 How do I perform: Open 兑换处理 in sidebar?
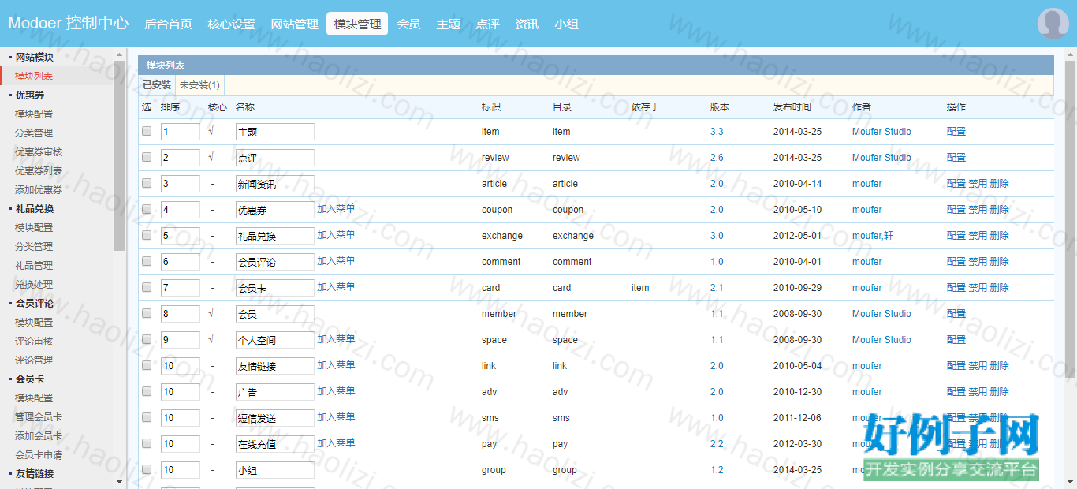click(x=34, y=285)
